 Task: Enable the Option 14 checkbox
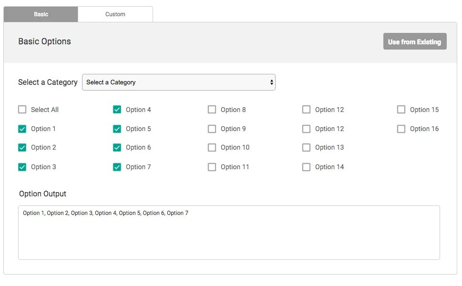point(307,167)
